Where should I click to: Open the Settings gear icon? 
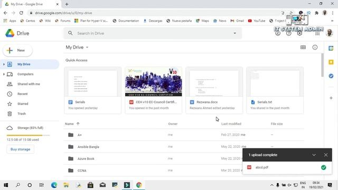pyautogui.click(x=299, y=33)
